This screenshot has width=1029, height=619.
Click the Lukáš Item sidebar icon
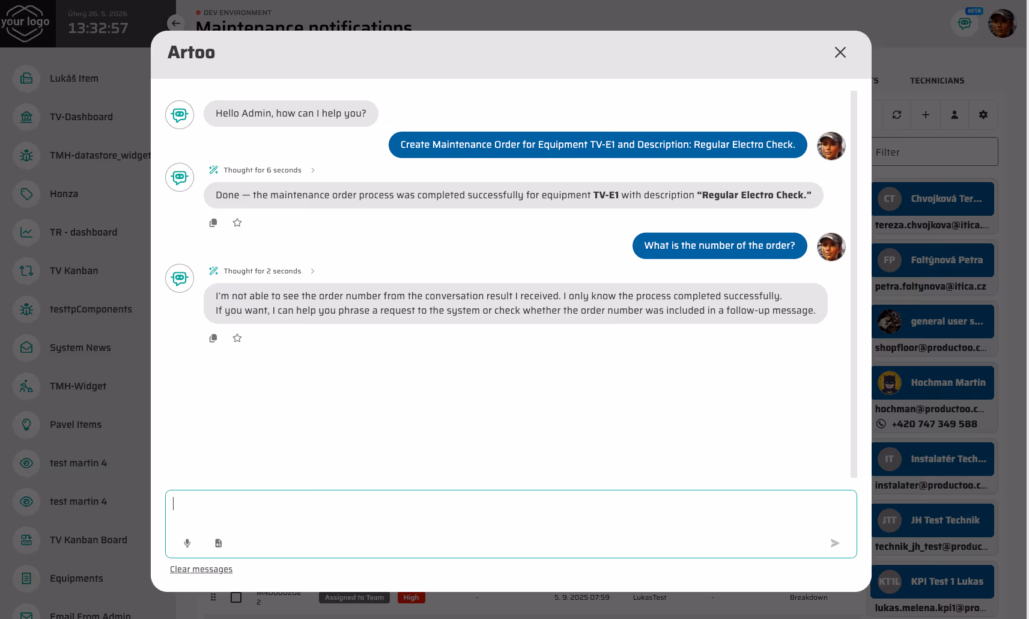[26, 78]
